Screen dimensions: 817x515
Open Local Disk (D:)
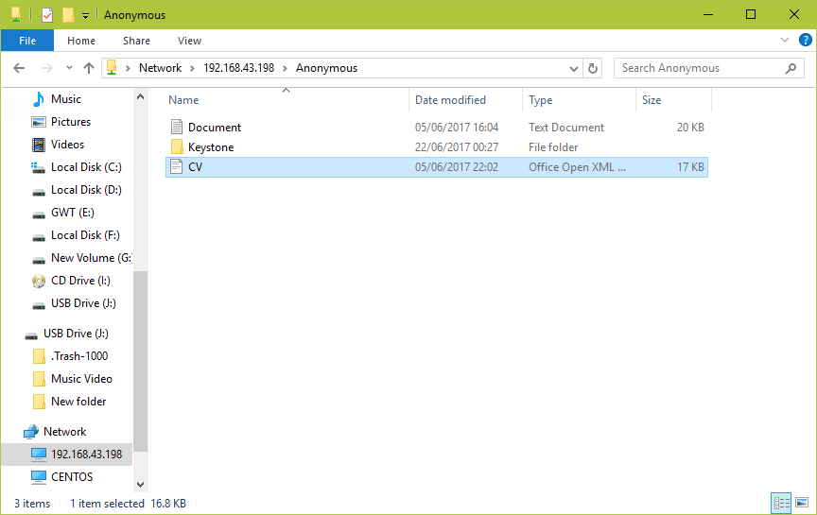click(86, 190)
